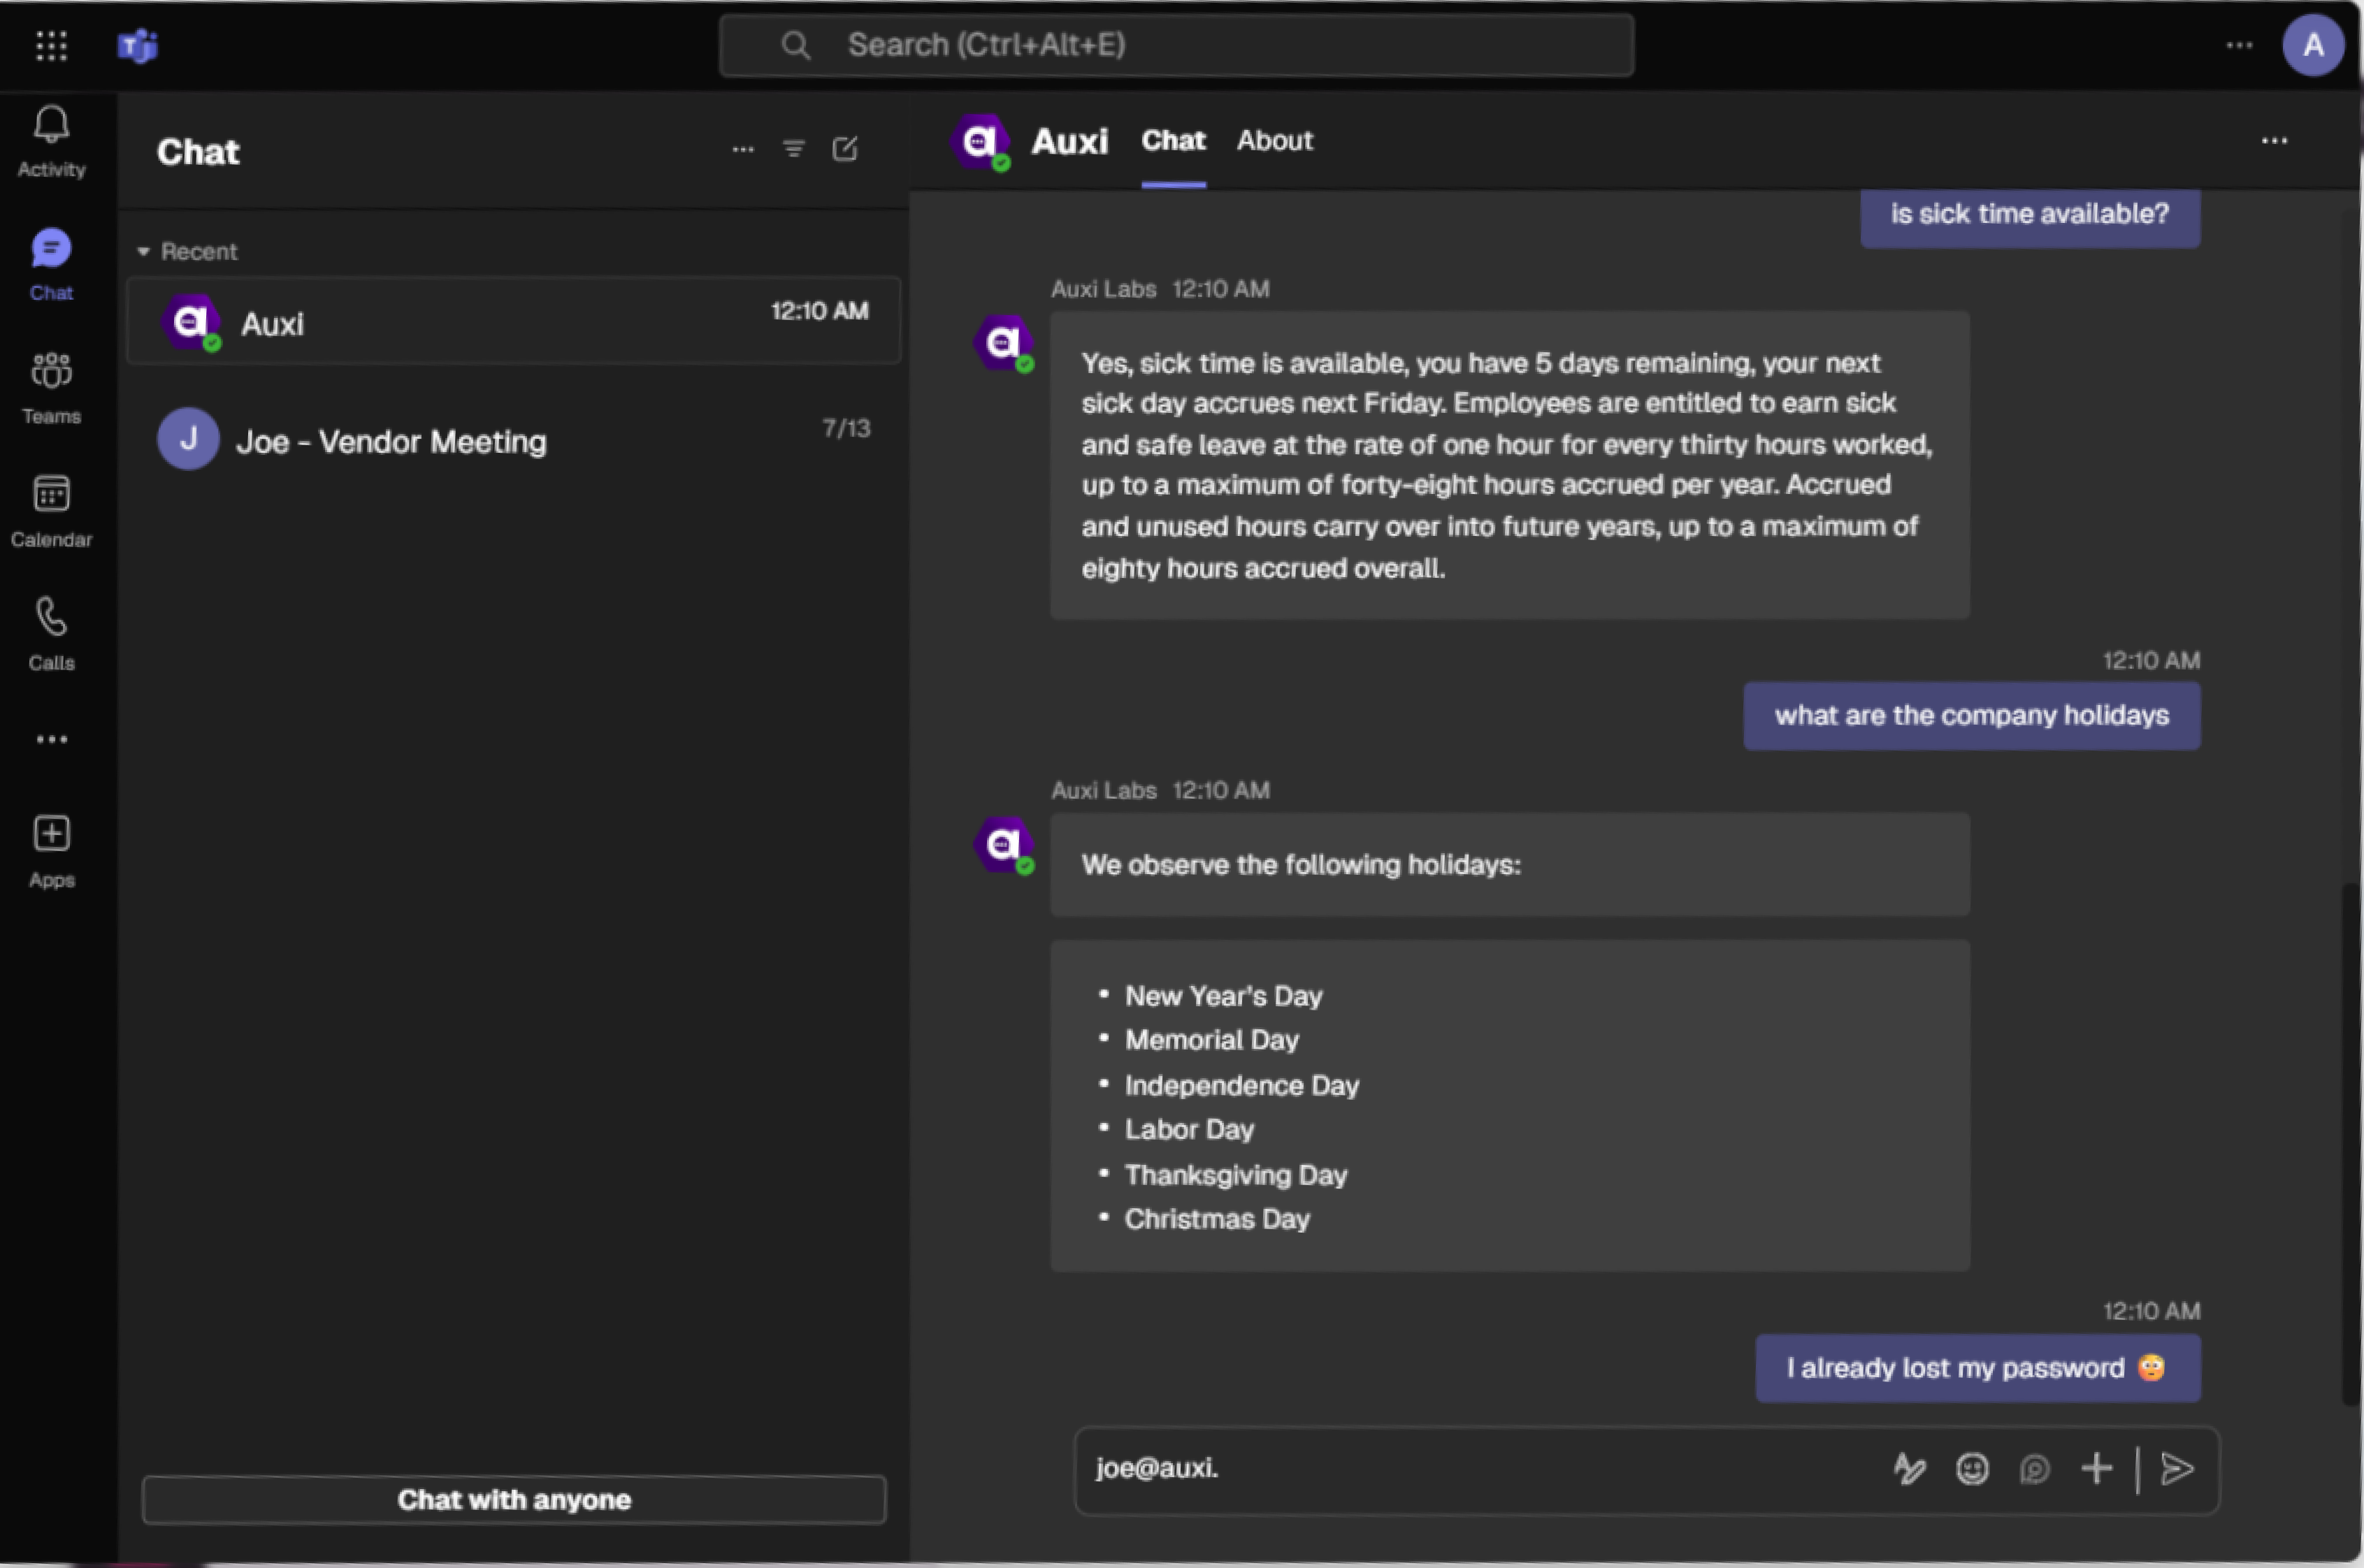This screenshot has height=1568, width=2364.
Task: Click the send message arrow
Action: [x=2177, y=1469]
